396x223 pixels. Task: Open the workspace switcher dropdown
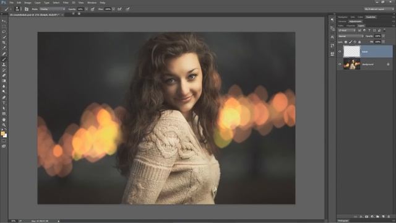pyautogui.click(x=379, y=9)
